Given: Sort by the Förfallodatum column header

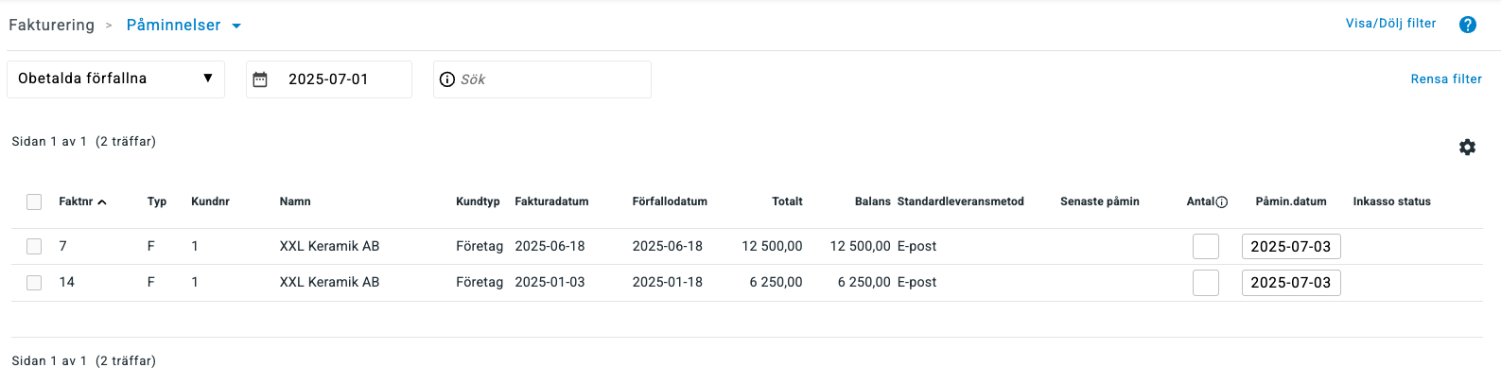Looking at the screenshot, I should tap(670, 201).
